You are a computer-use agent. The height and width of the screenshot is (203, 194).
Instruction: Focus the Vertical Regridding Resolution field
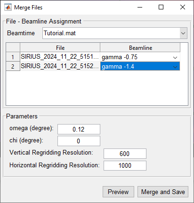coord(125,154)
